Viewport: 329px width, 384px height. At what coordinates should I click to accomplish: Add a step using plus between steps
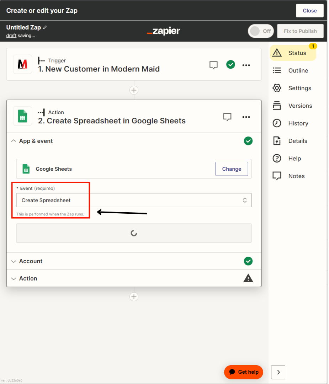[134, 90]
